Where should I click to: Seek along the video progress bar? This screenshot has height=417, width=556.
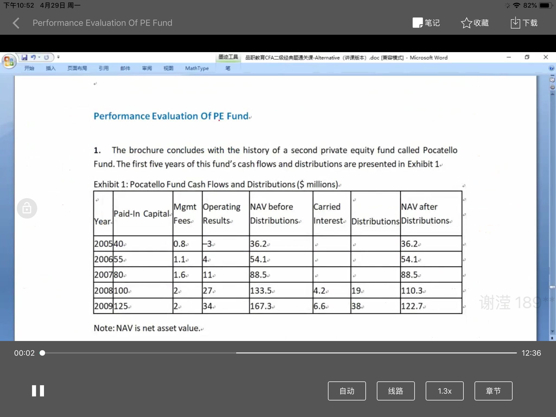coord(280,353)
